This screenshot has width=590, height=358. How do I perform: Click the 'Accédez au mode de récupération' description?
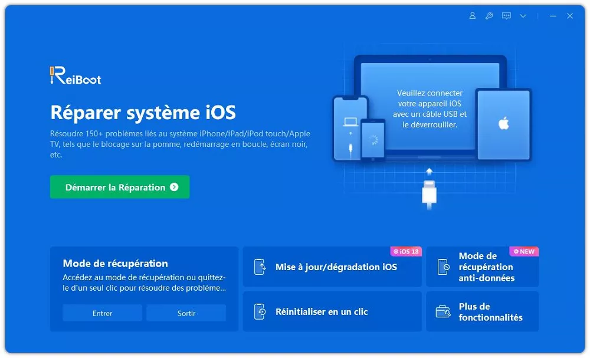coord(145,283)
